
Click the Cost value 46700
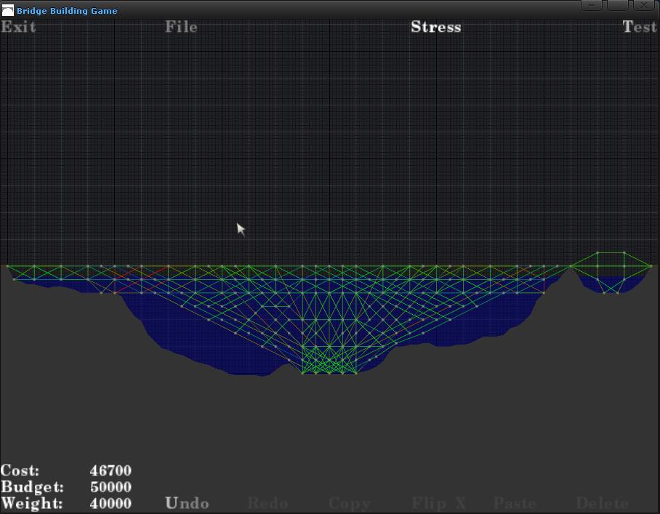[110, 471]
